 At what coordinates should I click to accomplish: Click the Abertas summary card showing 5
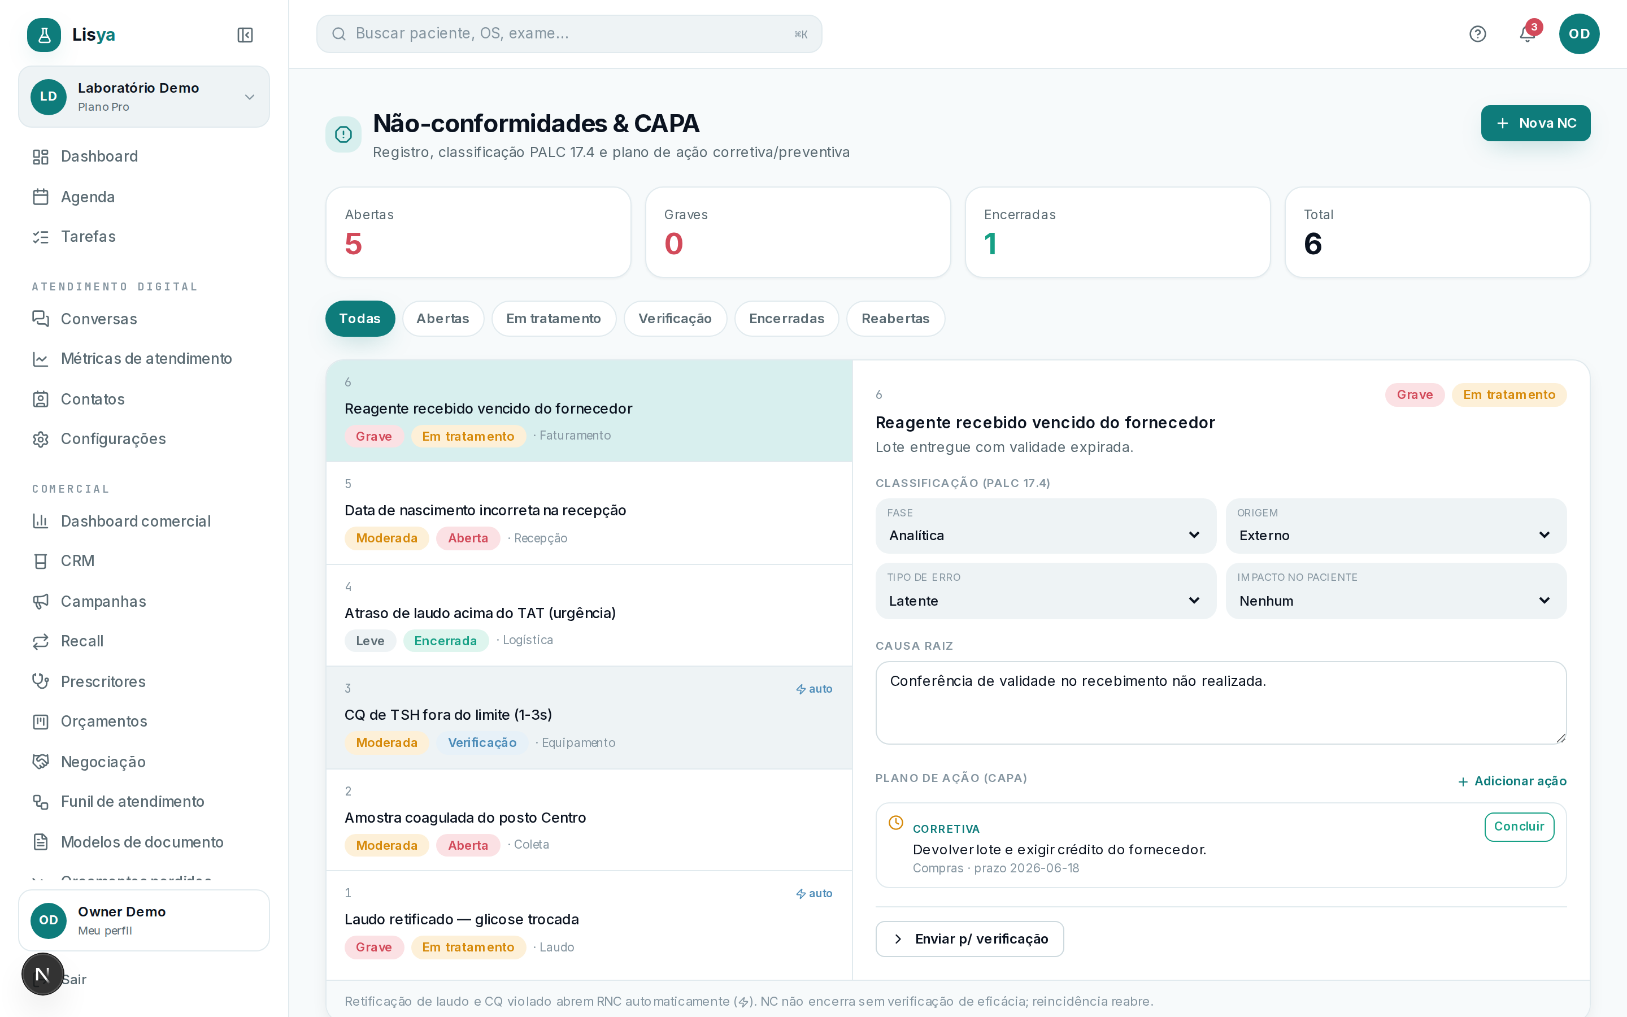(x=478, y=232)
